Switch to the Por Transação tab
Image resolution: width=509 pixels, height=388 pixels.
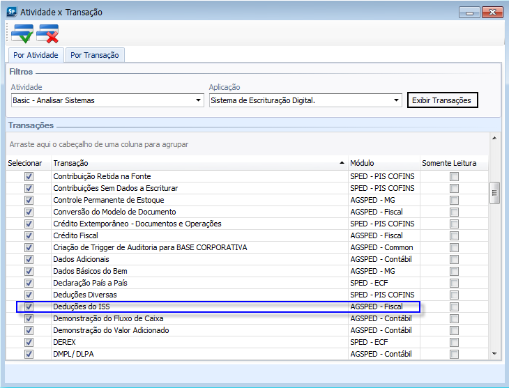coord(95,55)
